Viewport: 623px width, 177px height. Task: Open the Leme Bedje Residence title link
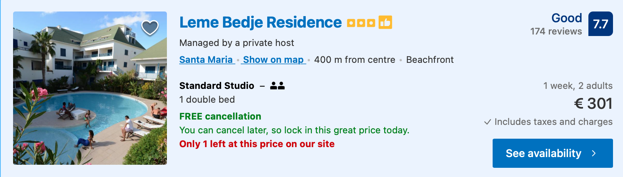pyautogui.click(x=260, y=23)
